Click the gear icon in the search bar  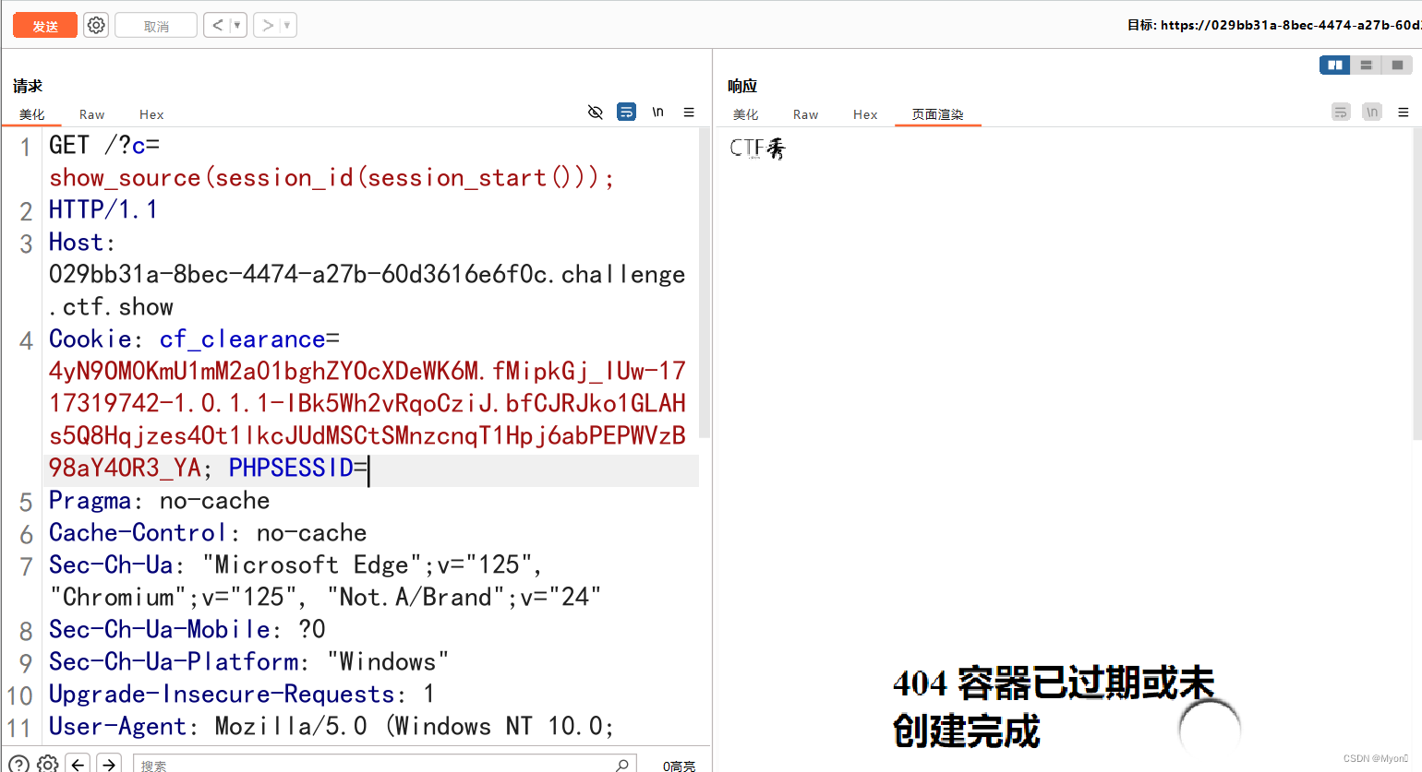(x=48, y=765)
